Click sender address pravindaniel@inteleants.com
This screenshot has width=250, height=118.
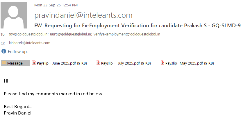[x=83, y=15]
